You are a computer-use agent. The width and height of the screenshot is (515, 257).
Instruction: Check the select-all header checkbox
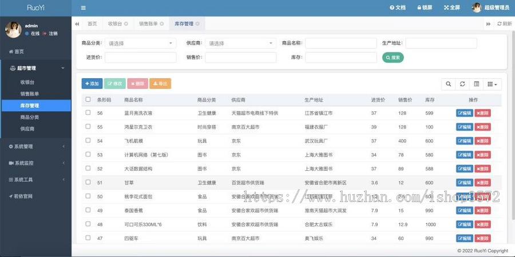(88, 99)
